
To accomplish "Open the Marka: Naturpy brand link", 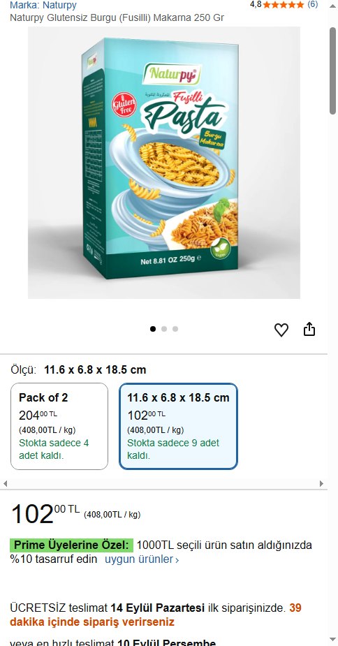I will point(43,6).
